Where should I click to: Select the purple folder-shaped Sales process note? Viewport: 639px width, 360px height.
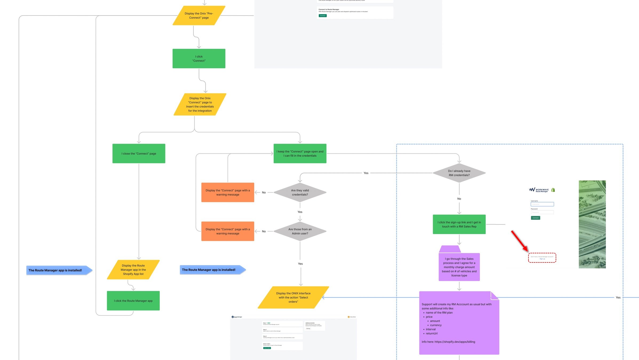(x=459, y=266)
